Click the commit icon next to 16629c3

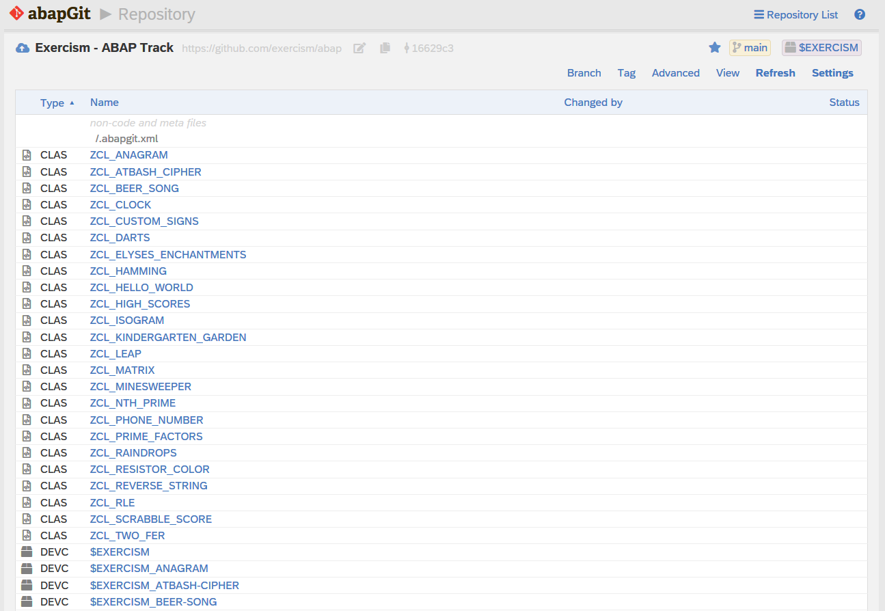click(407, 48)
